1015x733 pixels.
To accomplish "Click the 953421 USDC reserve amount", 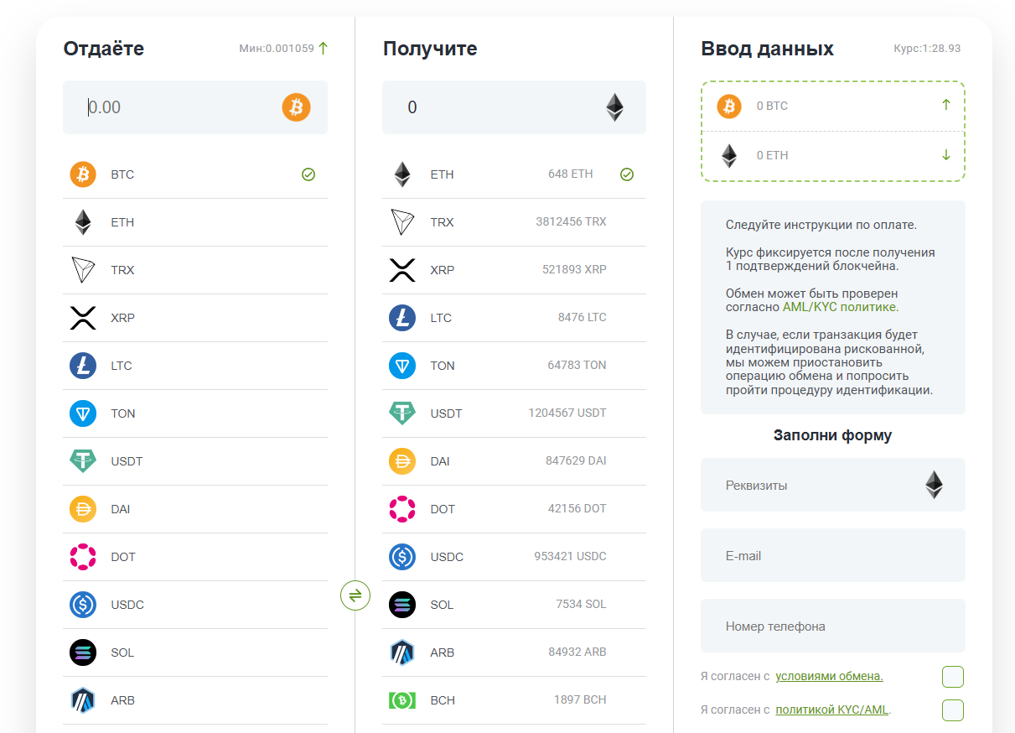I will coord(571,557).
